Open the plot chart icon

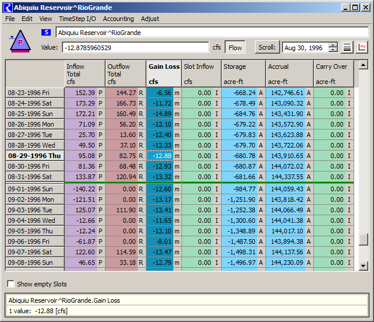(x=362, y=47)
